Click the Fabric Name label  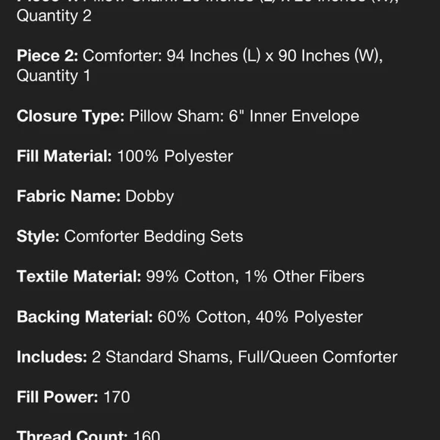tap(68, 196)
